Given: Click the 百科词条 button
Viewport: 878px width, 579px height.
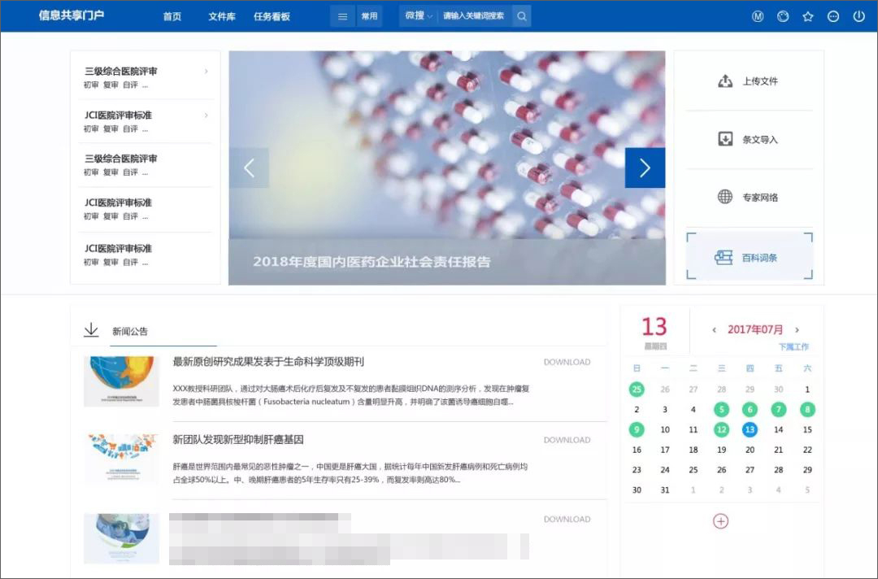Looking at the screenshot, I should pyautogui.click(x=750, y=256).
